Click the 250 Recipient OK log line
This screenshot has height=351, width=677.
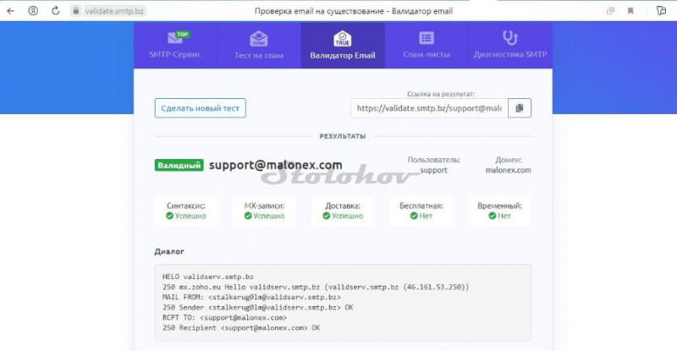241,327
